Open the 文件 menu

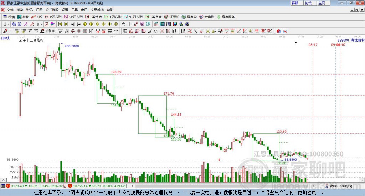point(10,10)
